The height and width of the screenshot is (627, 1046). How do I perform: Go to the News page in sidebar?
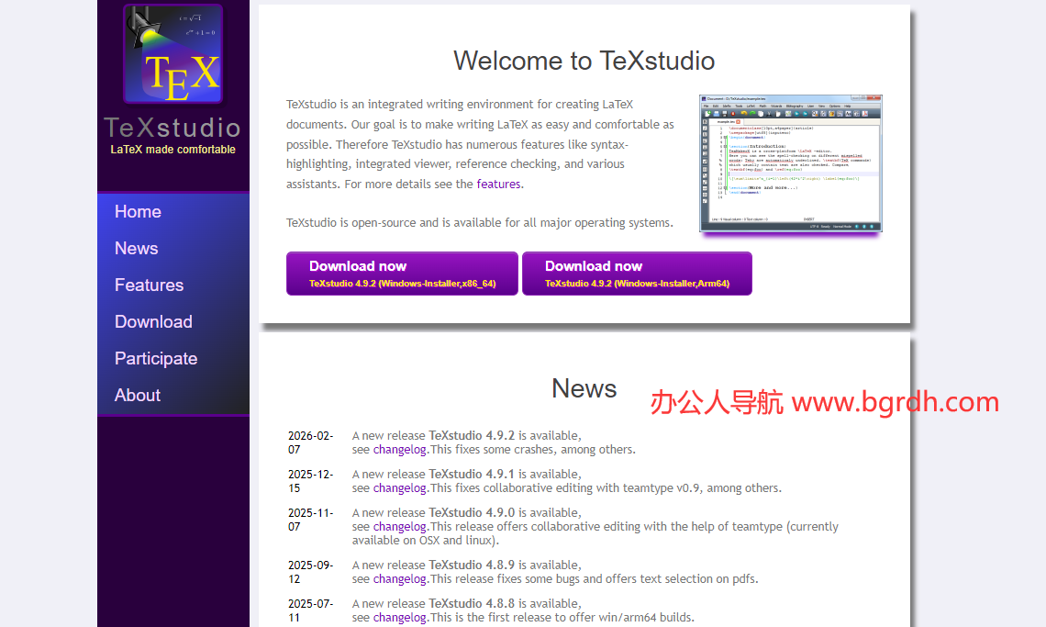pos(136,249)
